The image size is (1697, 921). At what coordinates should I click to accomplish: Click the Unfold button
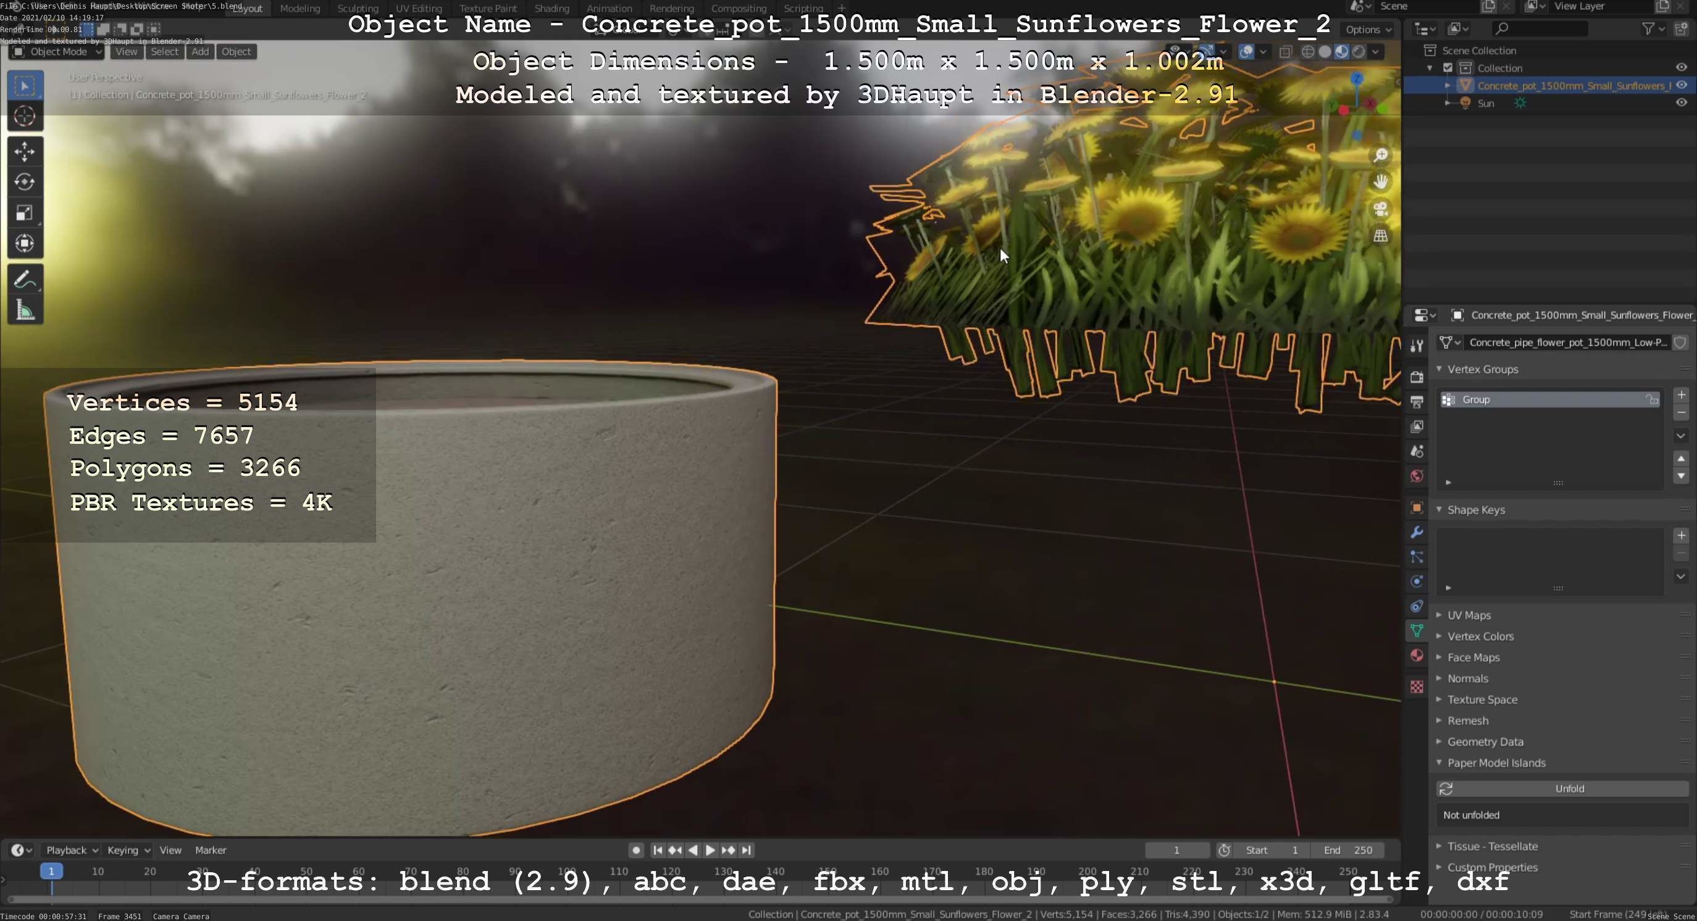[x=1562, y=789]
